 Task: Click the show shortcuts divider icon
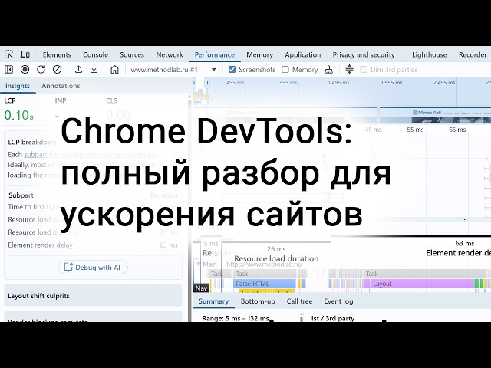350,69
